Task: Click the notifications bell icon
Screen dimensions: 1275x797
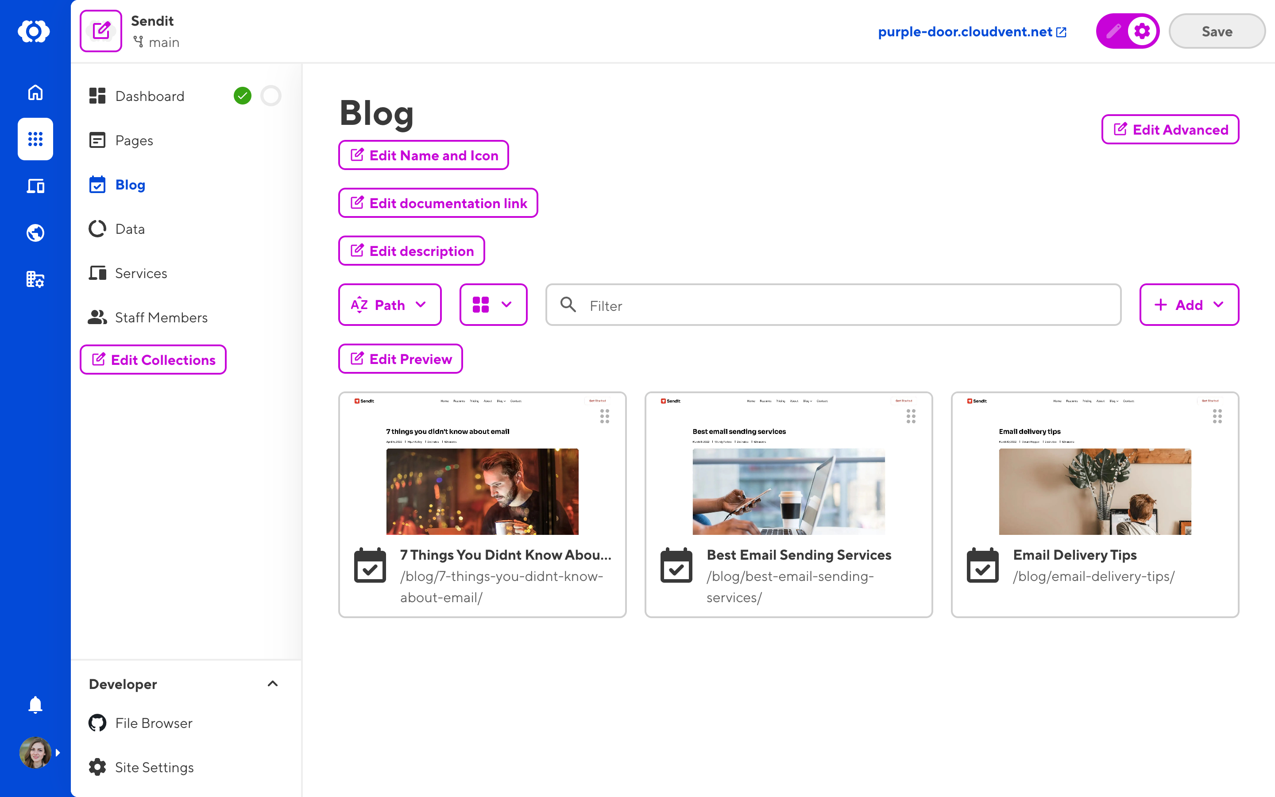Action: point(35,704)
